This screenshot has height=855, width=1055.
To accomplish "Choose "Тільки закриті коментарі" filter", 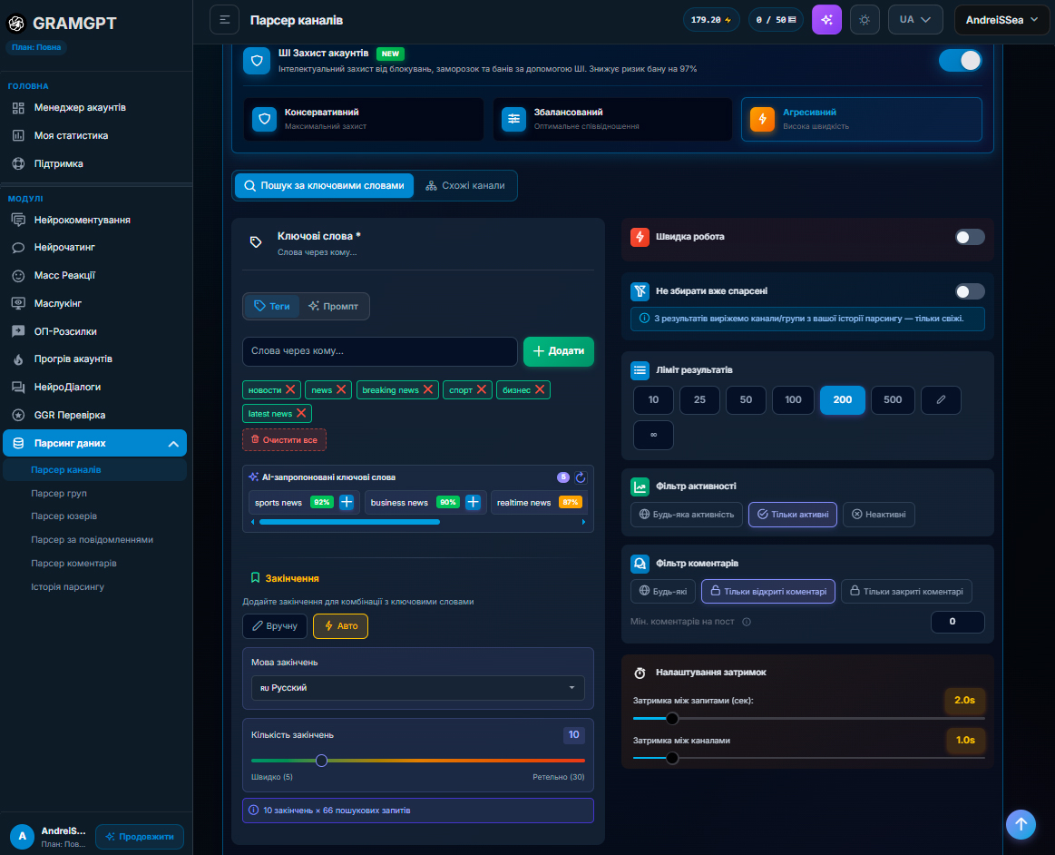I will pyautogui.click(x=906, y=592).
